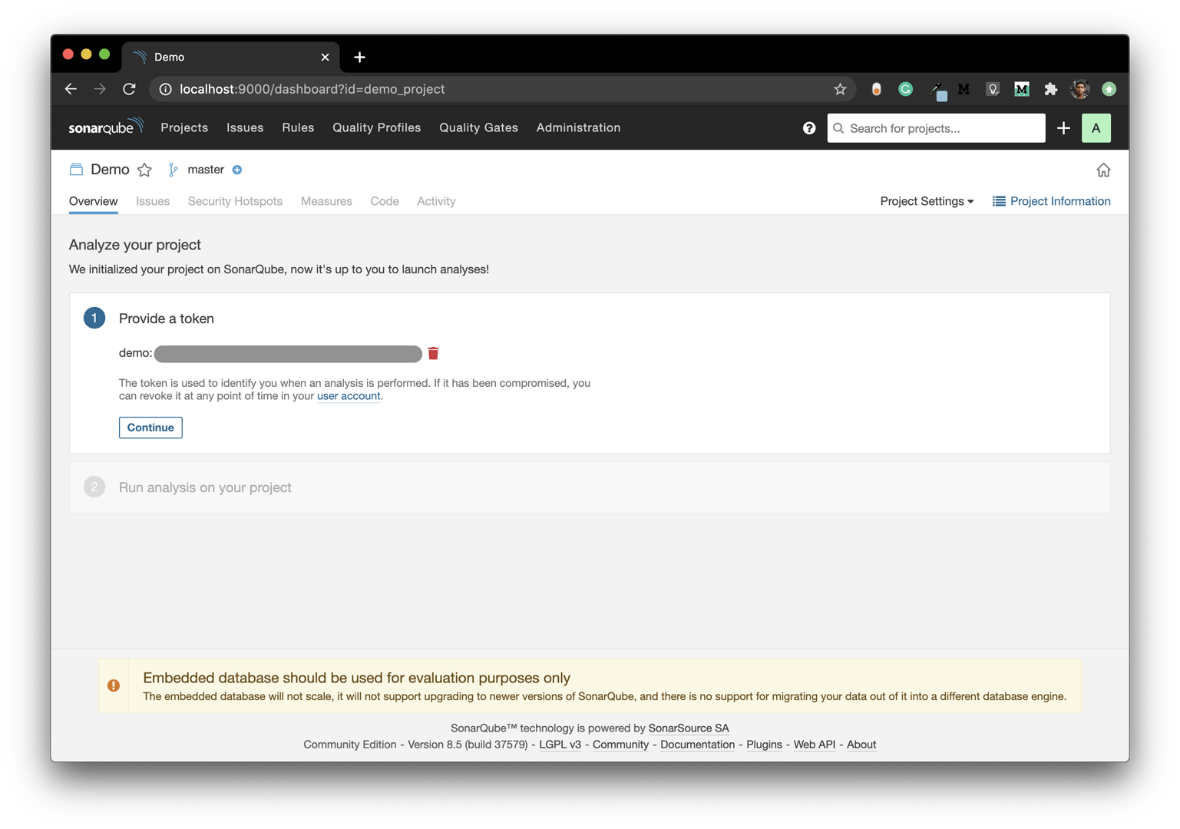Switch to the Security Hotspots tab

[x=235, y=201]
